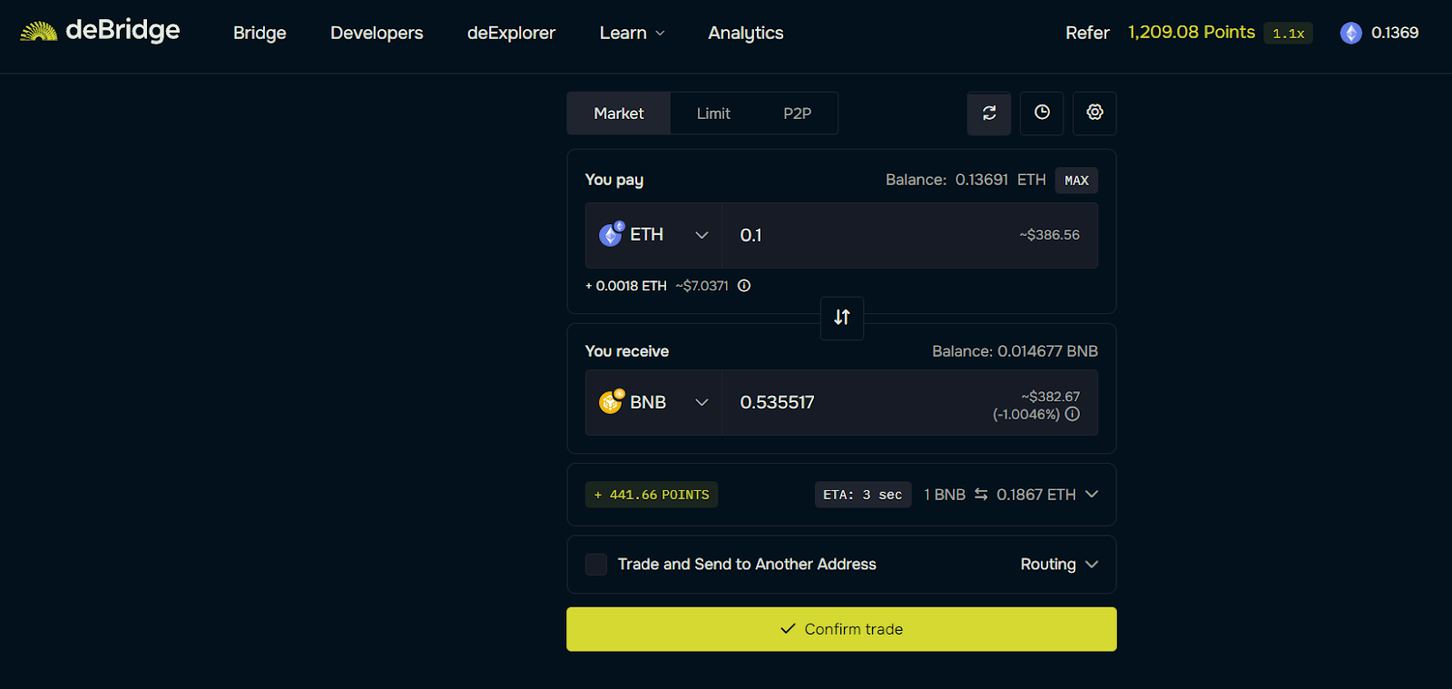Click the fee info icon next to ~$7.0371
This screenshot has height=689, width=1452.
pos(744,286)
